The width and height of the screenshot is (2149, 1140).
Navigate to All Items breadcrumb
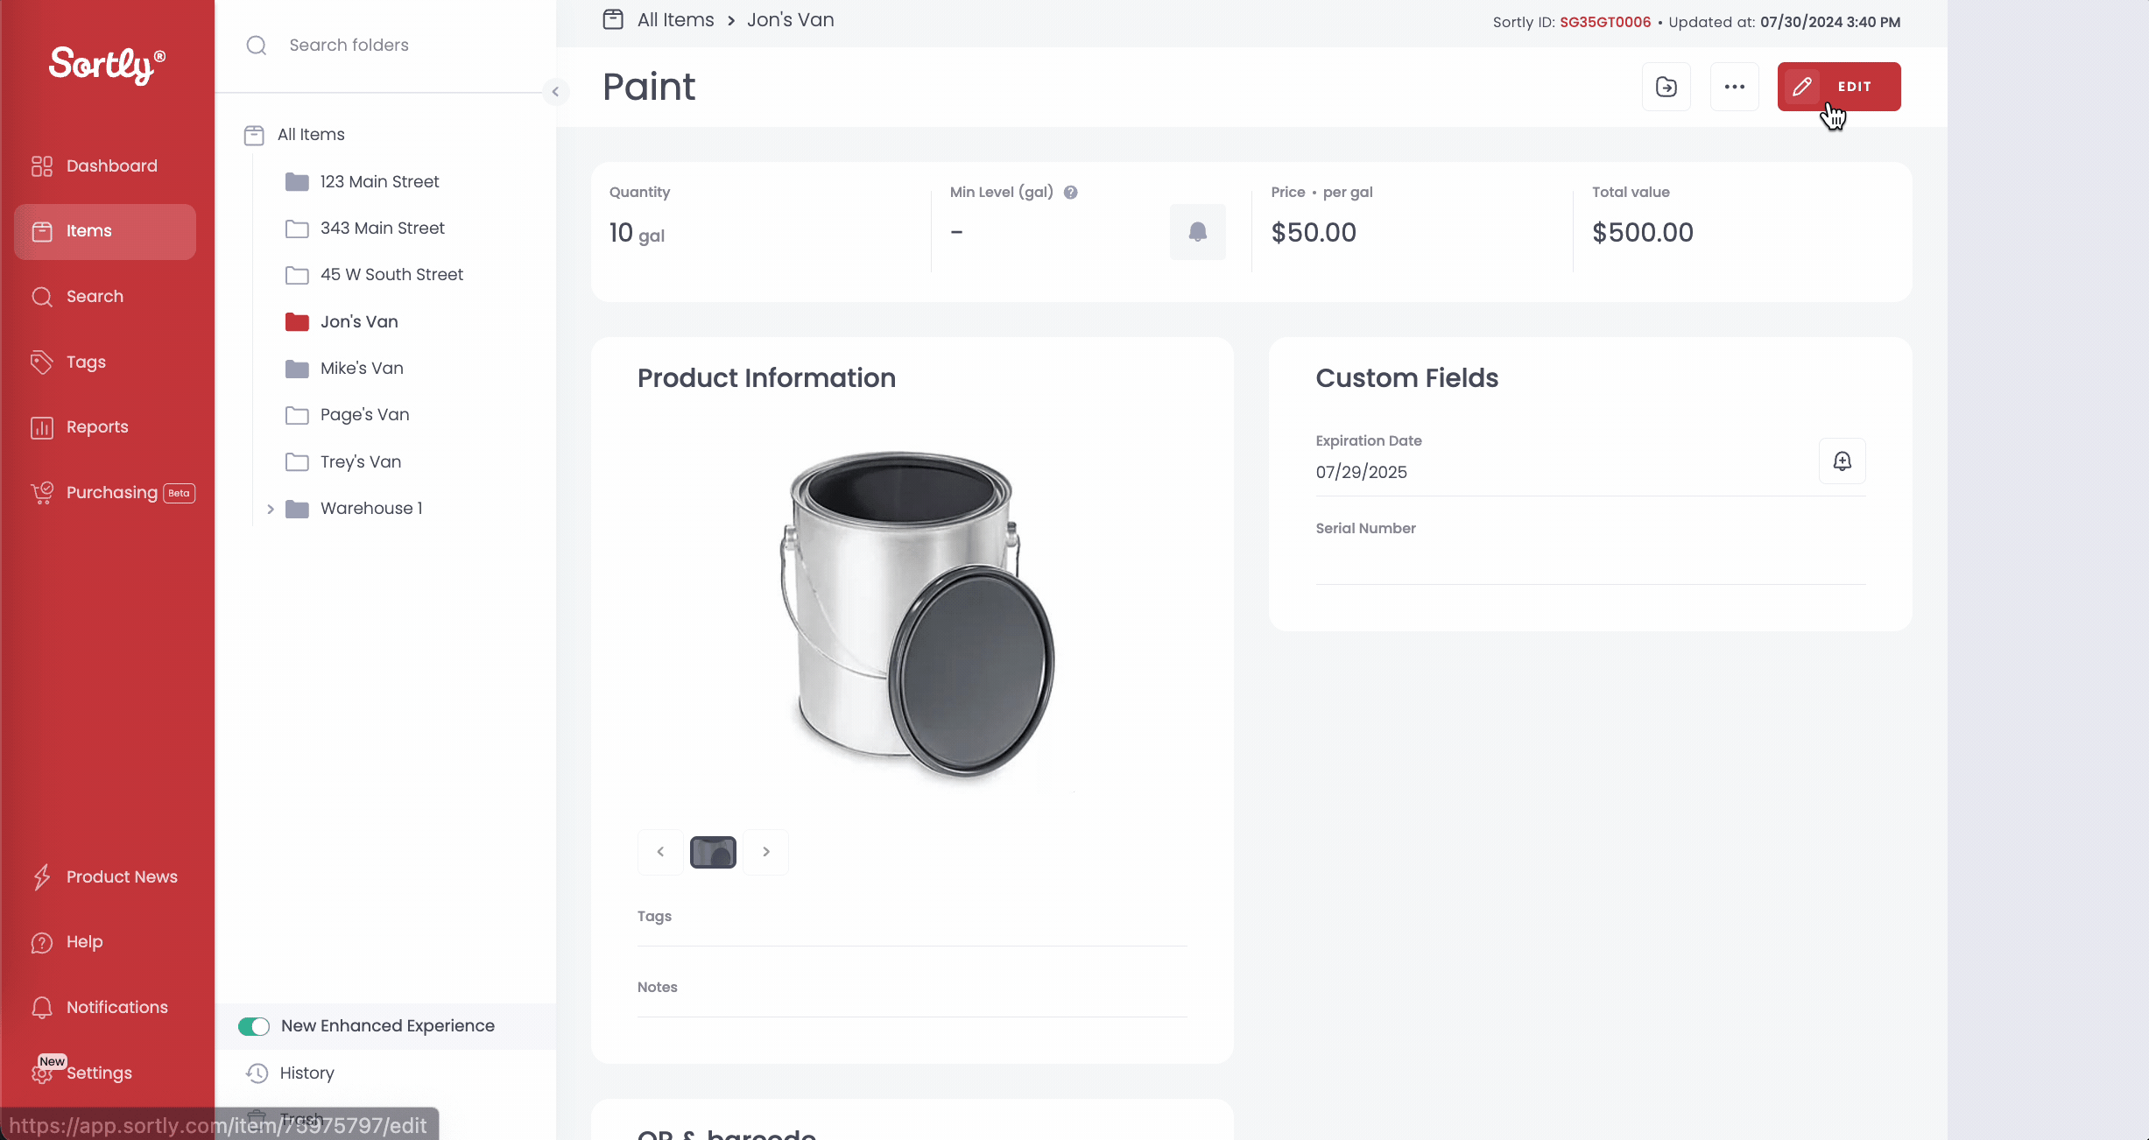(675, 20)
